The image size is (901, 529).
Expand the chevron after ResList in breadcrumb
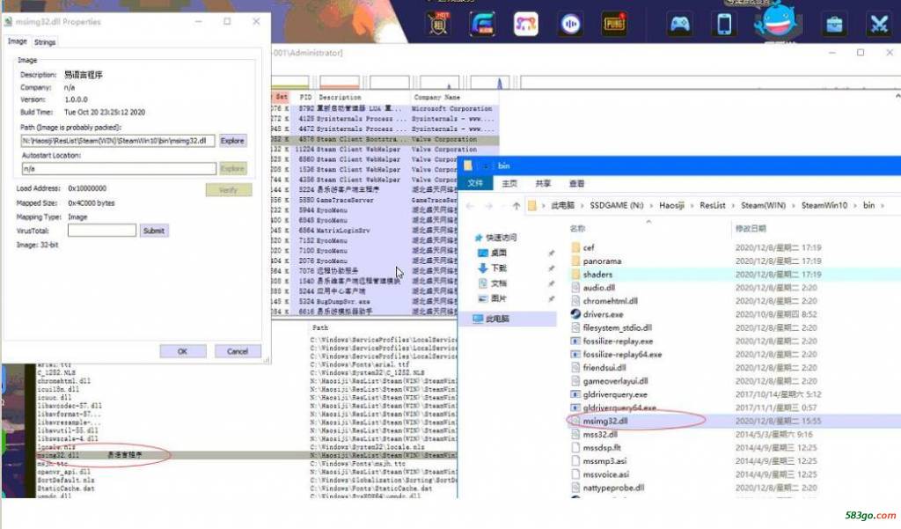[x=734, y=205]
